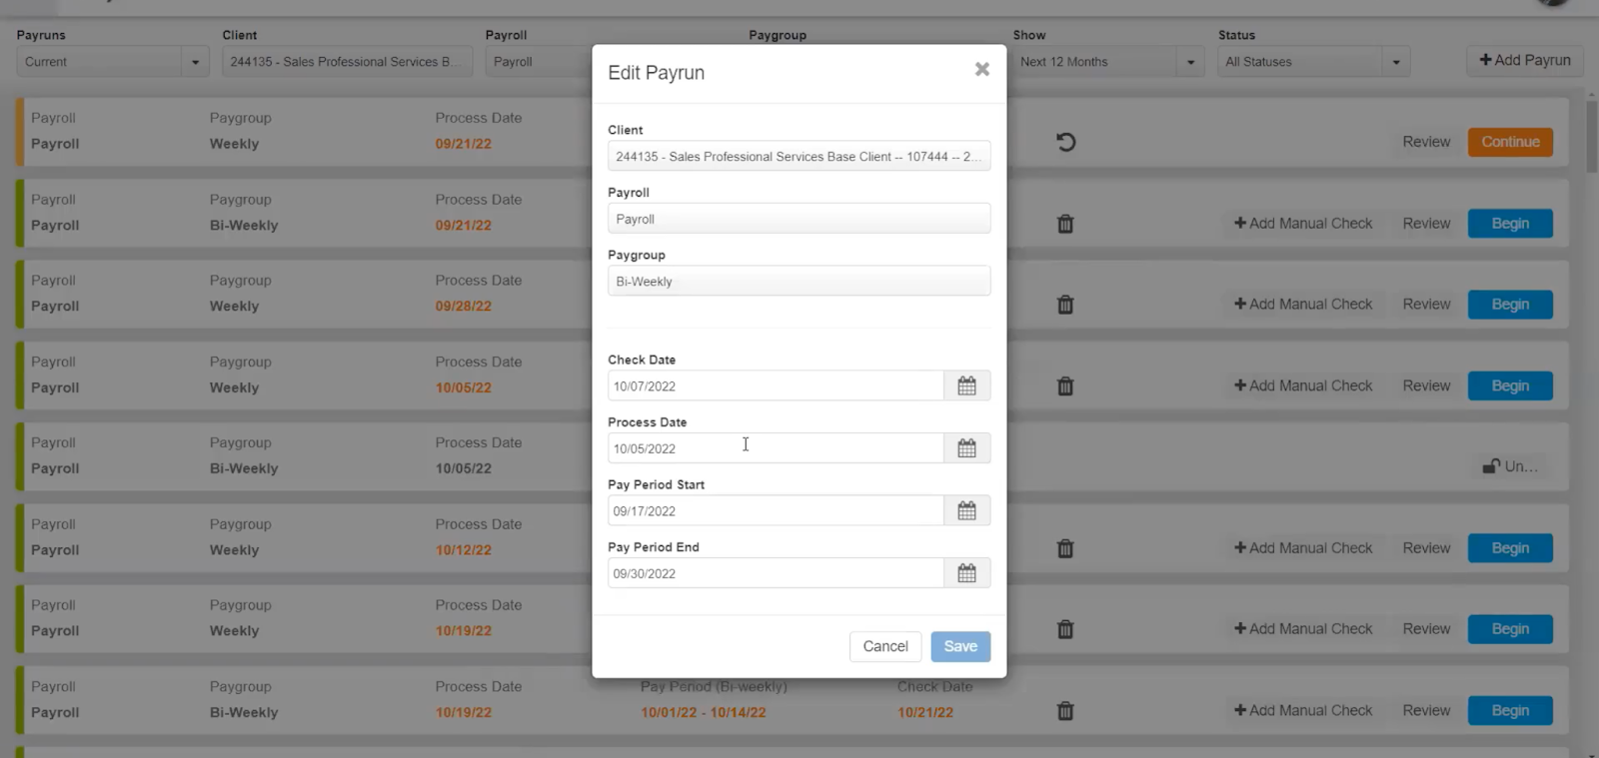Click the Pay Period End input field
The height and width of the screenshot is (758, 1599).
776,573
